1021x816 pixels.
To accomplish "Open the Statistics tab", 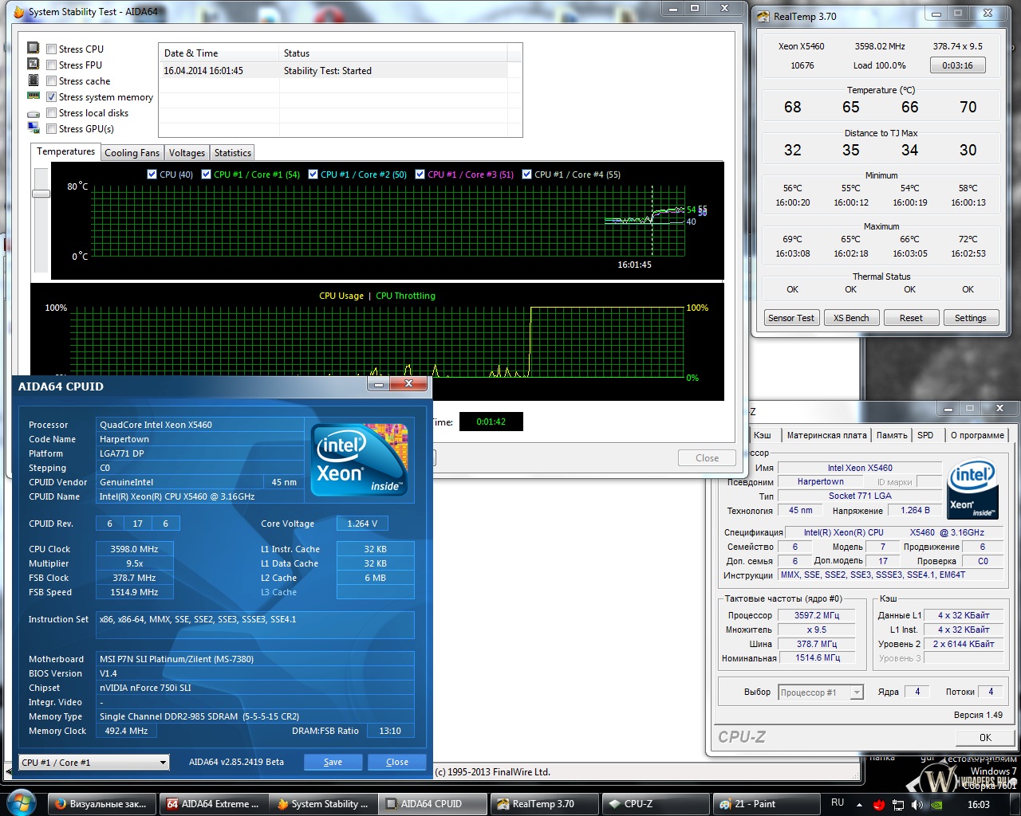I will (232, 153).
